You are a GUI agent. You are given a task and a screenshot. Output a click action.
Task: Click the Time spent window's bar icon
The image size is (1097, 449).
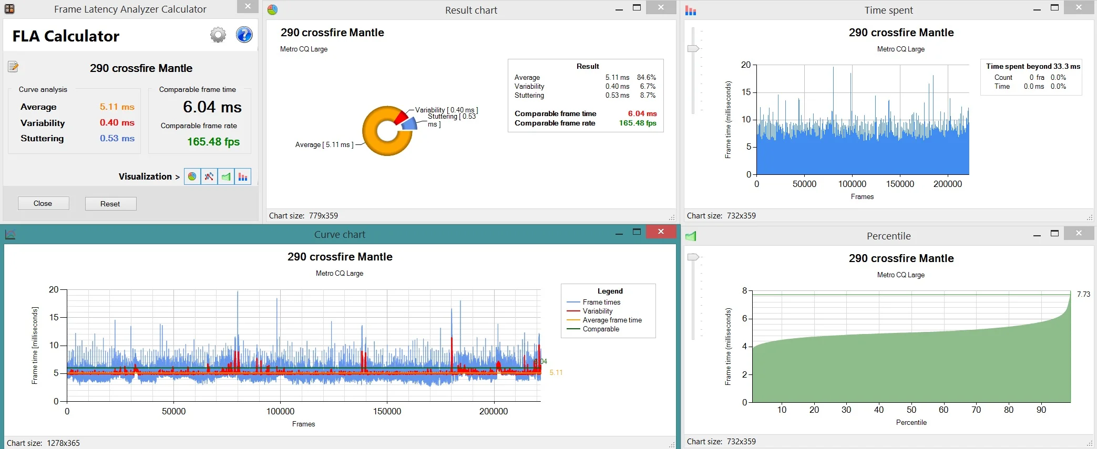point(691,10)
